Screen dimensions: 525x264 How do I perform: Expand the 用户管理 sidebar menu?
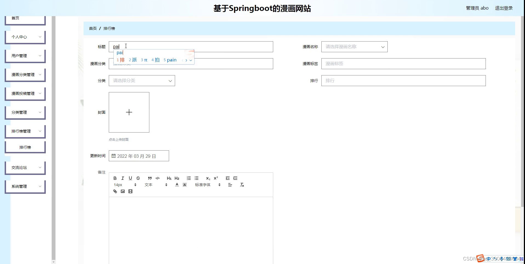pos(25,56)
